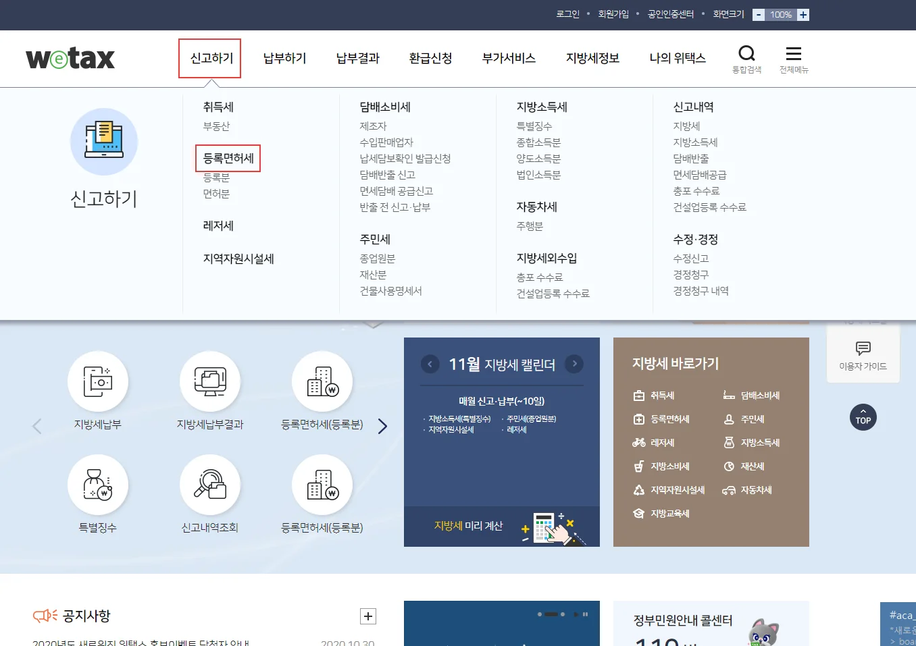916x646 pixels.
Task: Click the wetax logo
Action: tap(70, 59)
